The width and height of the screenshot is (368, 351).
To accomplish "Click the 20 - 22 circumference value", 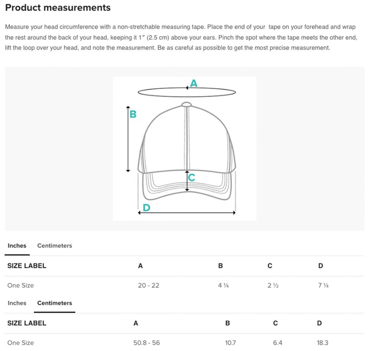I will pos(148,285).
